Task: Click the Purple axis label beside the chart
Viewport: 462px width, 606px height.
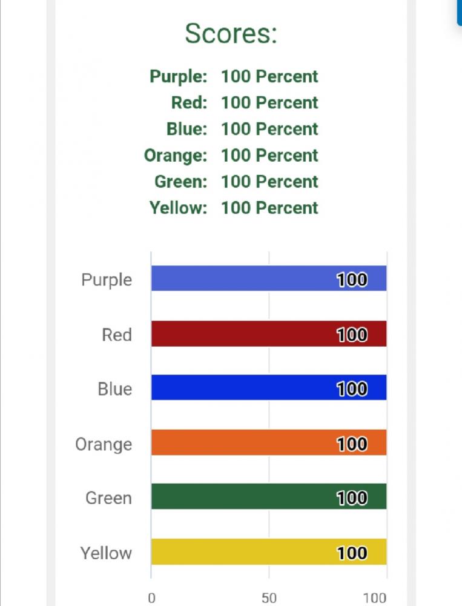Action: click(107, 280)
